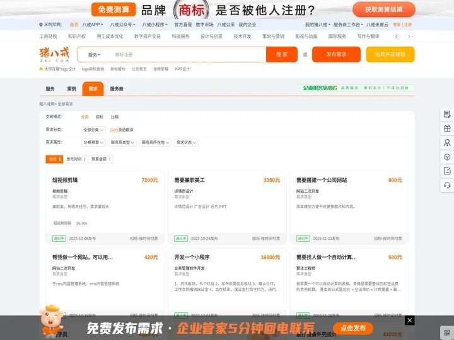Open the 短视频剪辑 demand card
Image resolution: width=454 pixels, height=340 pixels.
[105, 208]
